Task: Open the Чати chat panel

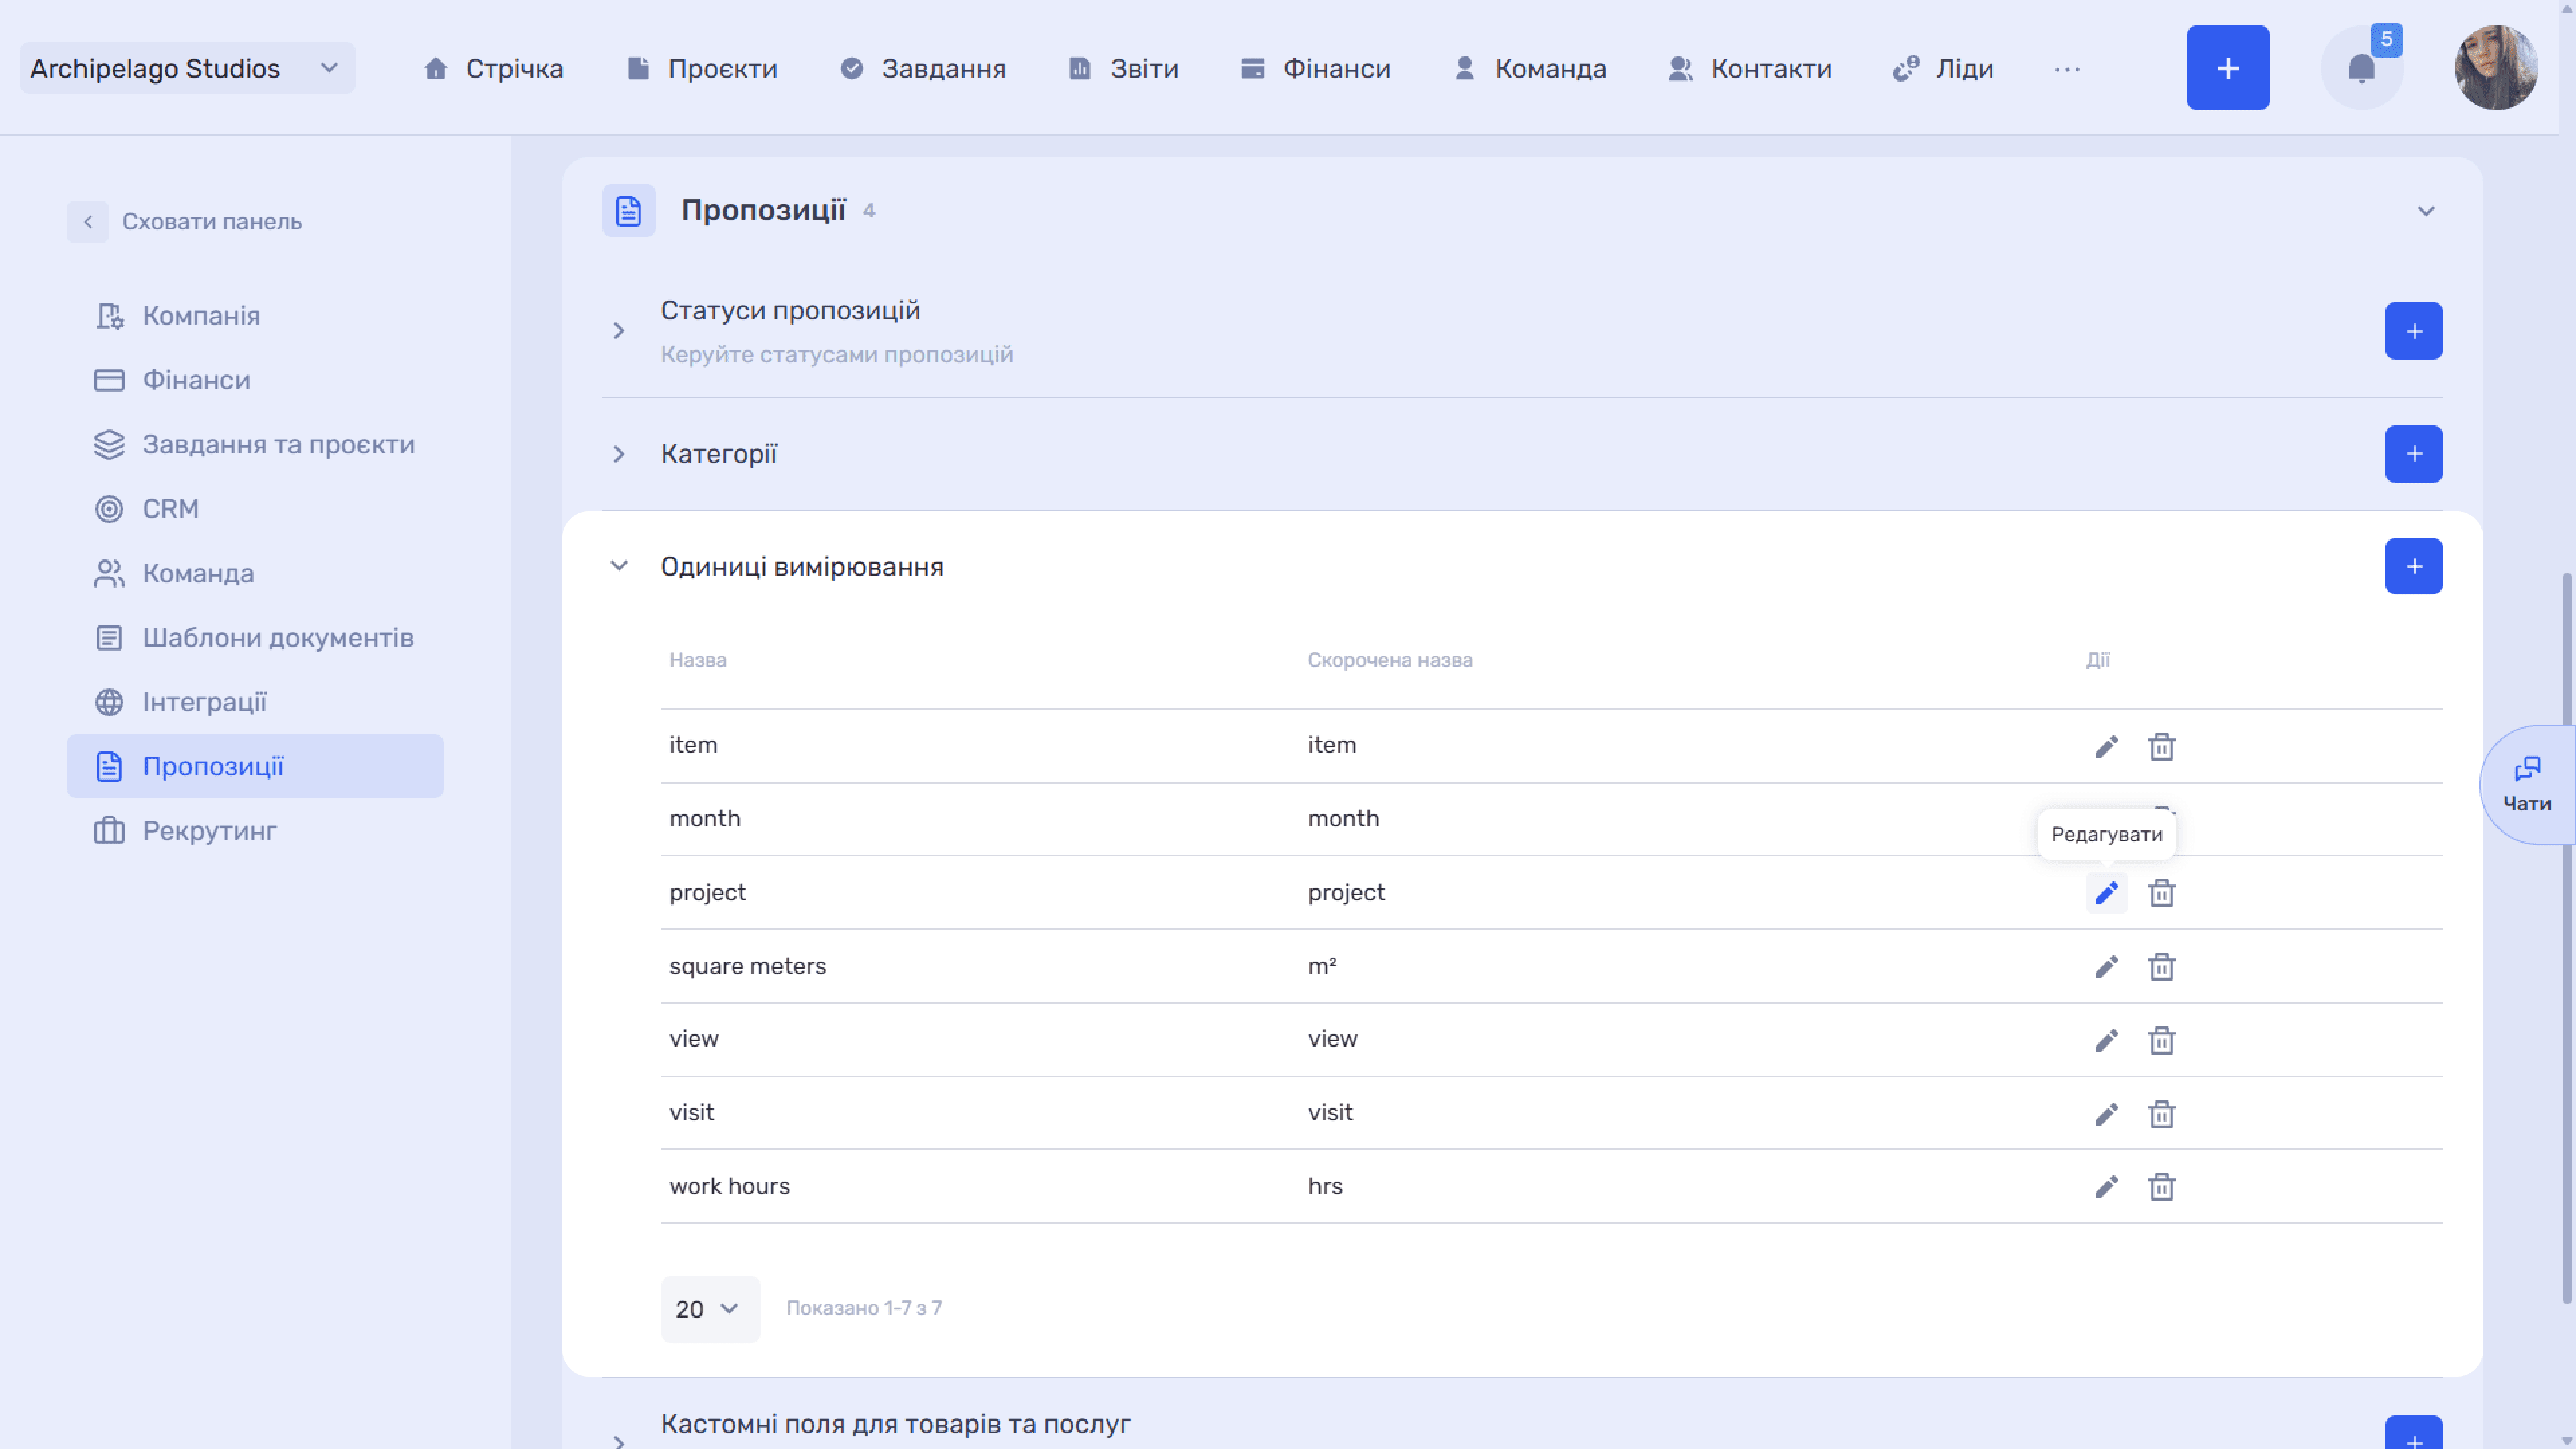Action: pos(2527,785)
